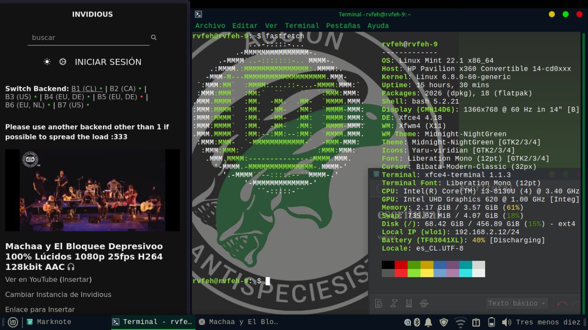Click the Marknote window title icon

tap(376, 174)
